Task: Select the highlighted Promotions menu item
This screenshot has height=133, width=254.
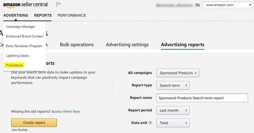Action: point(14,65)
